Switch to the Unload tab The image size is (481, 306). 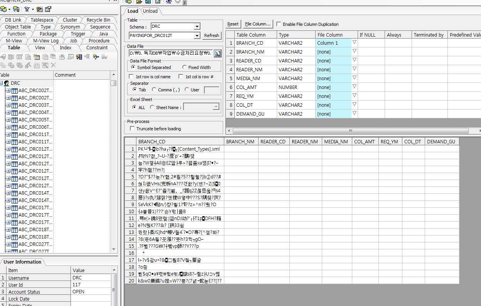[150, 11]
